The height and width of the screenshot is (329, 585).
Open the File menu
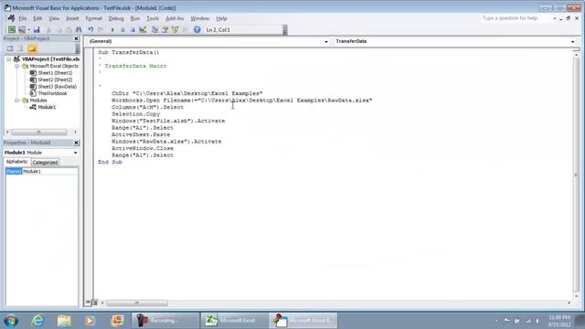click(23, 18)
